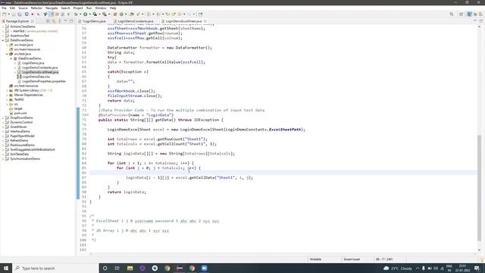Expand the Maven Dependencies node
The image size is (485, 273).
(7, 95)
